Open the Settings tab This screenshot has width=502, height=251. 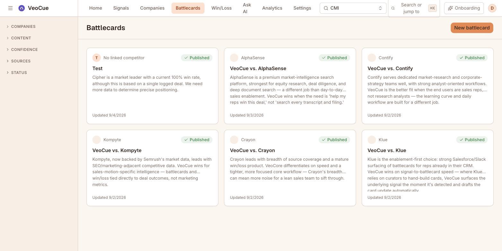pos(302,8)
